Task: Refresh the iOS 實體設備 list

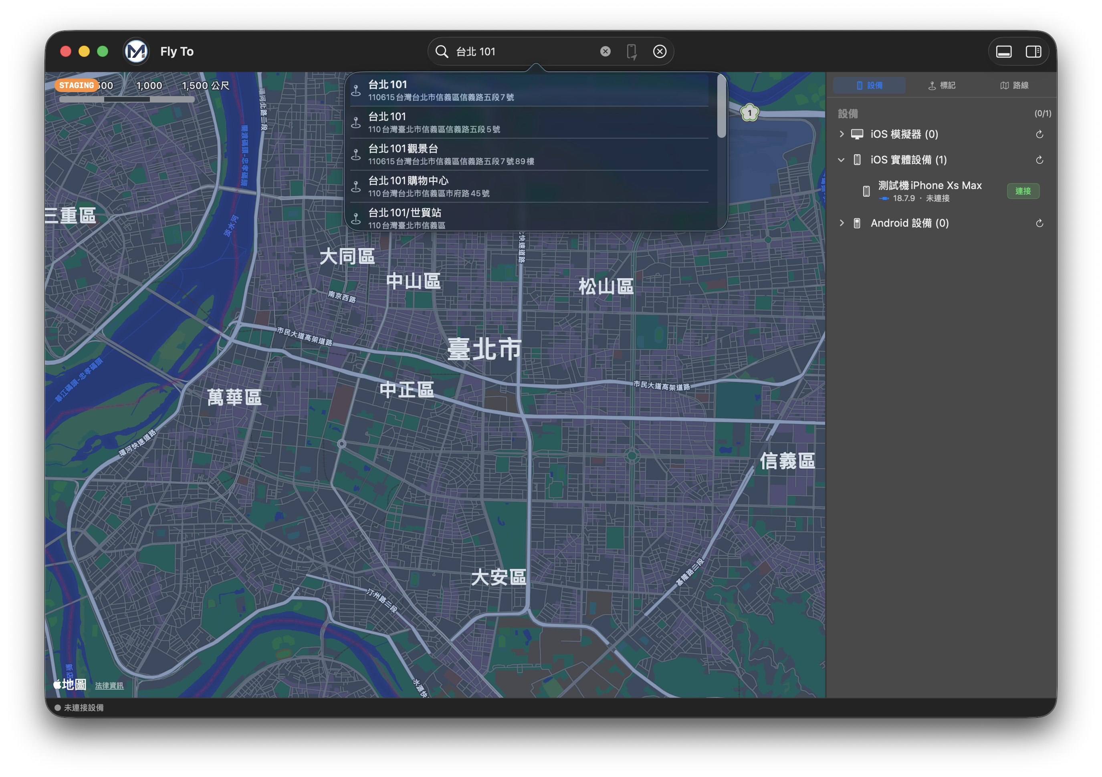Action: click(1039, 160)
